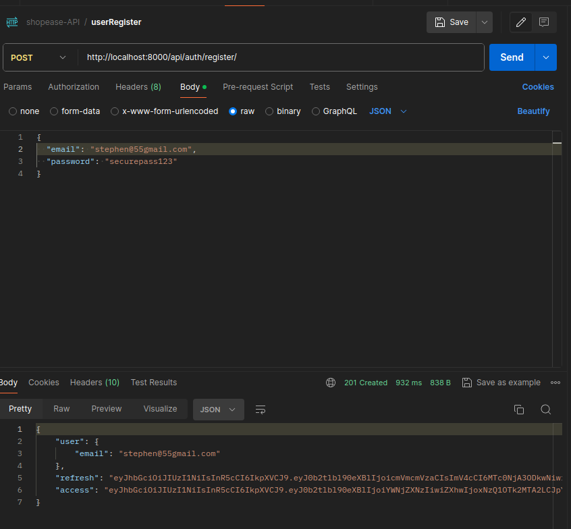
Task: Open the response three-dots more menu
Action: point(555,383)
